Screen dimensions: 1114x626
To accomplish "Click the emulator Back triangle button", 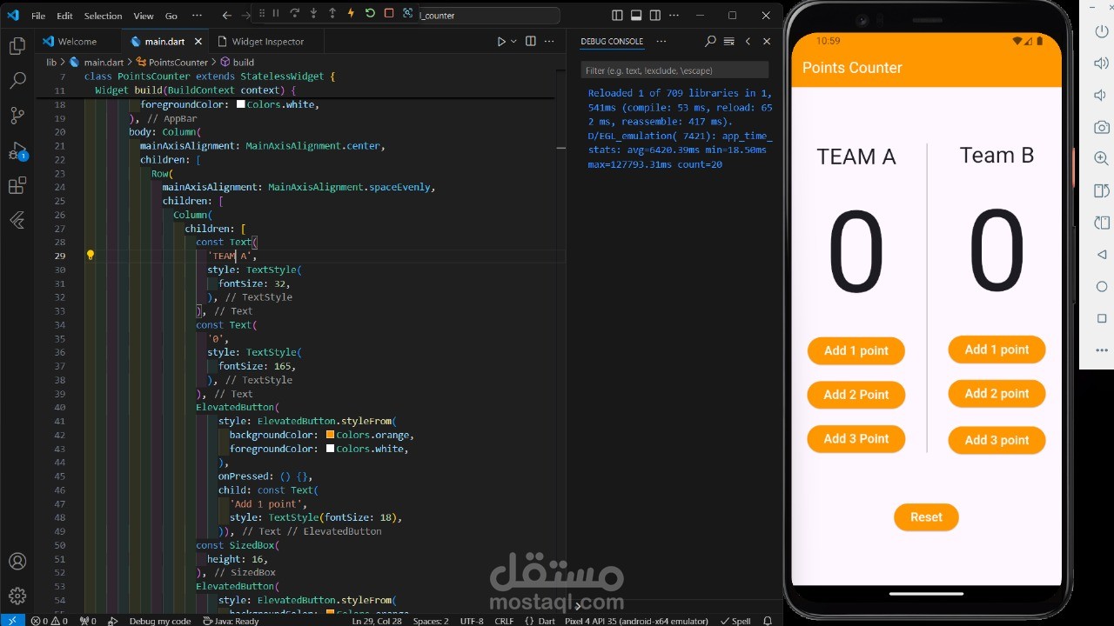I will pyautogui.click(x=1102, y=255).
